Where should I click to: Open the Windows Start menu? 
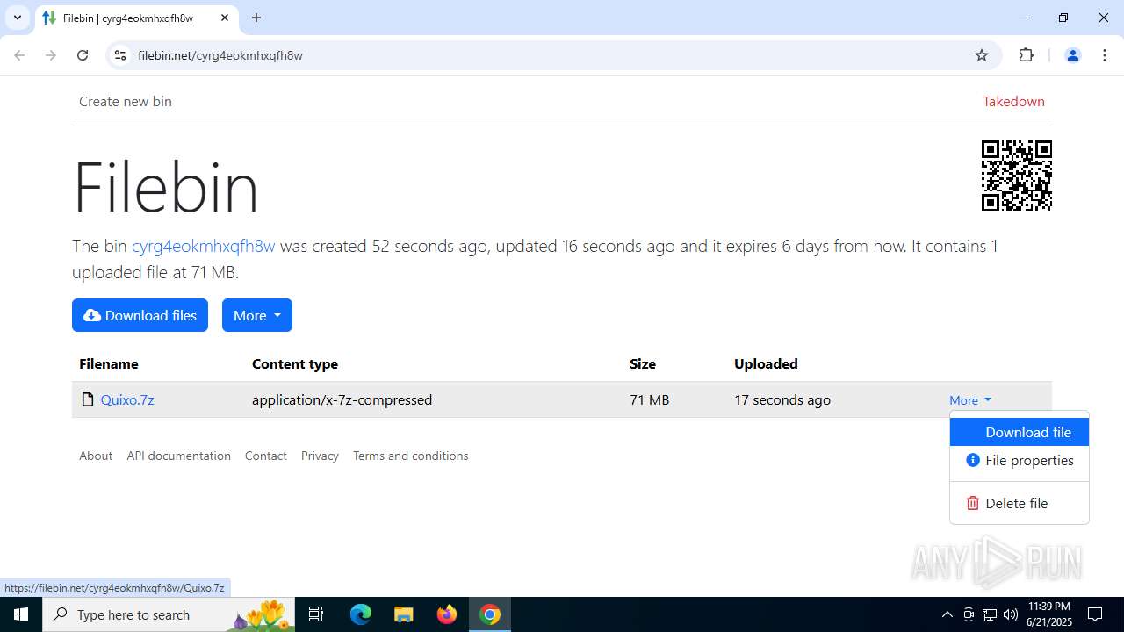click(21, 614)
